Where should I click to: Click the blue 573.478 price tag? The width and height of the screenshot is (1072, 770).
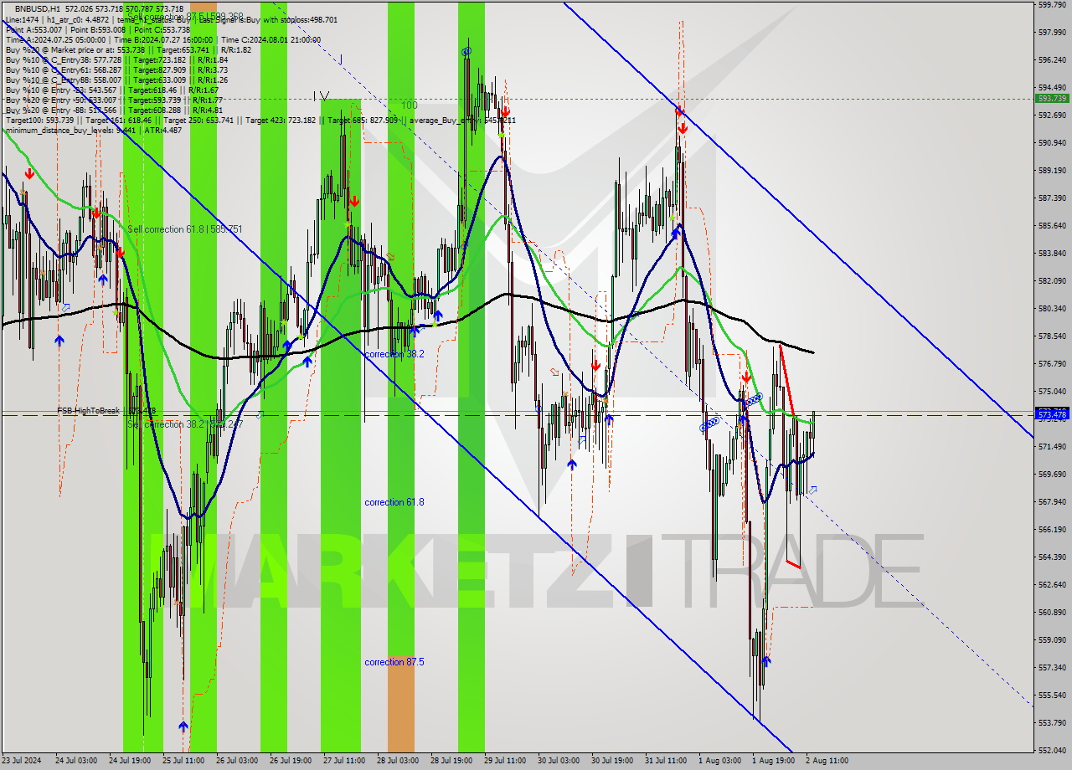click(1052, 414)
